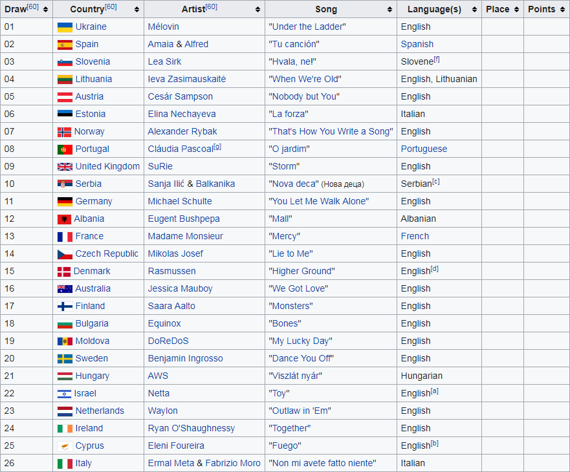Click the Spain flag icon
570x472 pixels.
pos(65,45)
